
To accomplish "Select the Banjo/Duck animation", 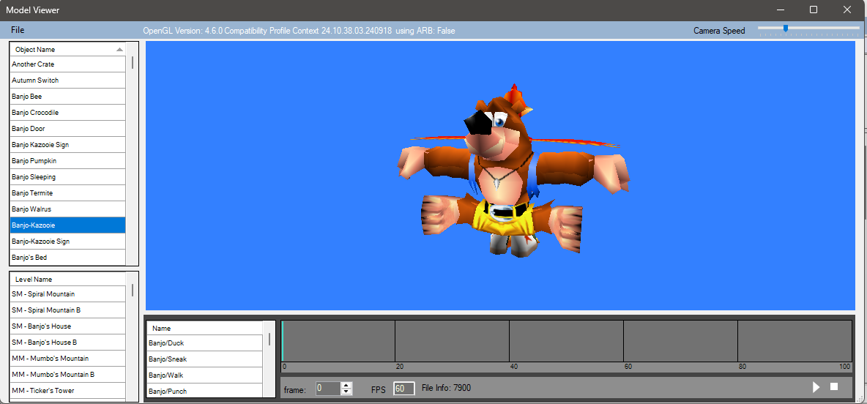I will tap(204, 343).
